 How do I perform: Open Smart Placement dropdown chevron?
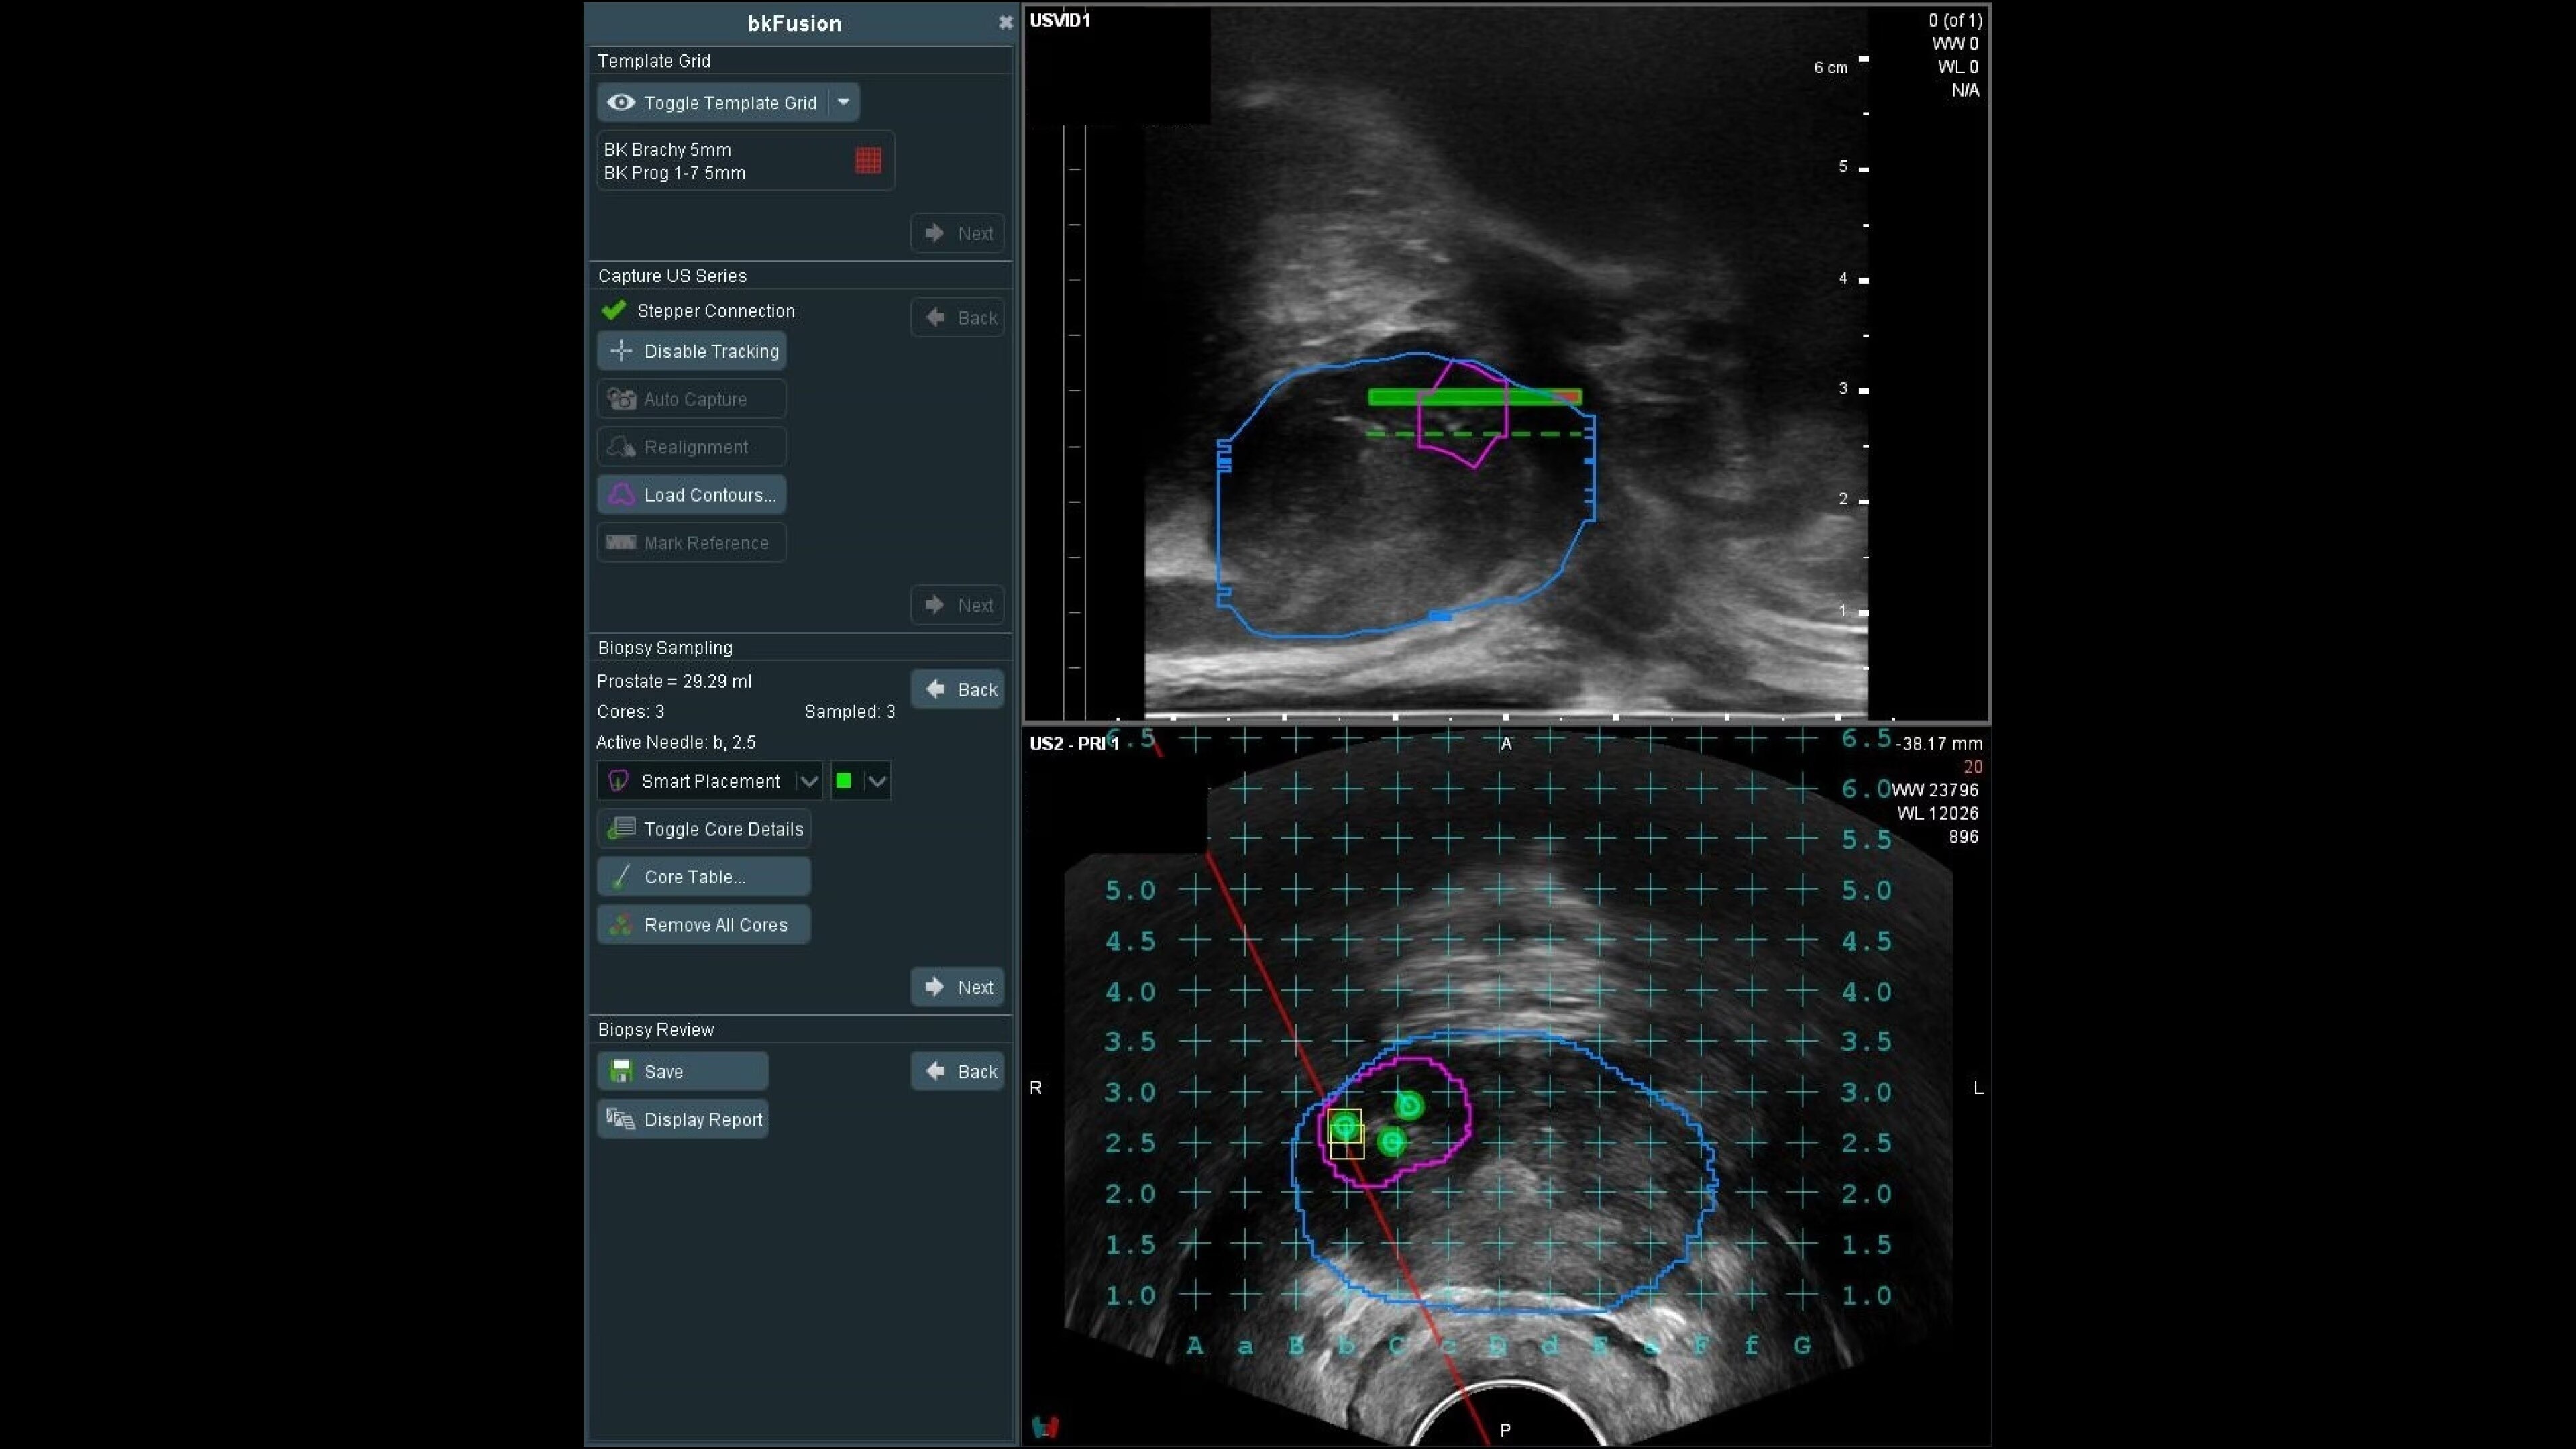click(x=808, y=781)
